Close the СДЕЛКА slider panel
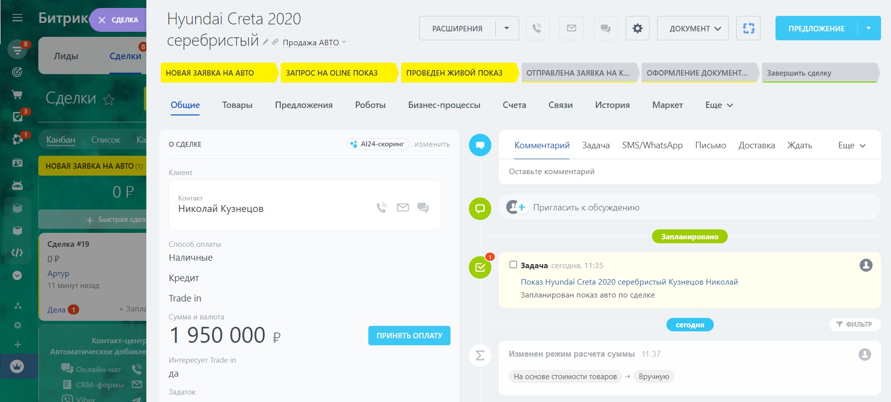The image size is (891, 402). [x=102, y=20]
